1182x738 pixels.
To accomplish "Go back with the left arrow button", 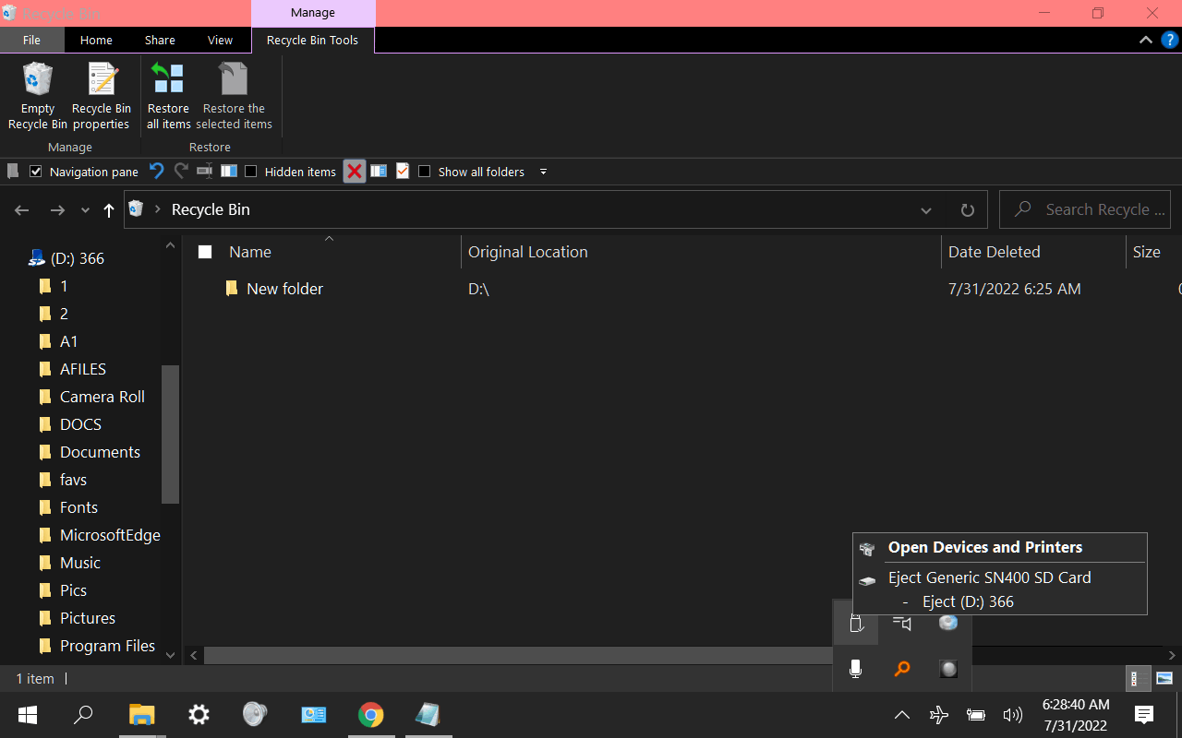I will point(22,210).
